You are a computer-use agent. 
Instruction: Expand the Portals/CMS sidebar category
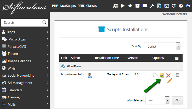click(25, 47)
